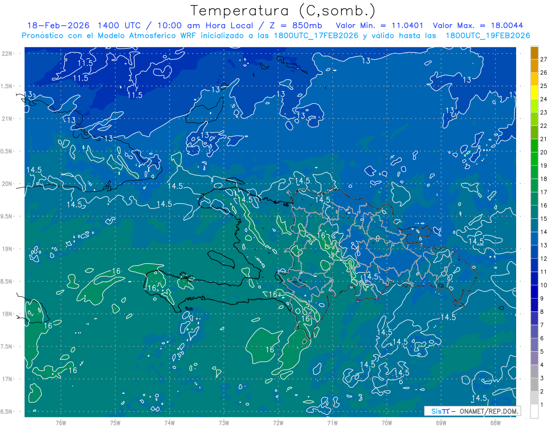Click the legend value "27"
Image resolution: width=556 pixels, height=429 pixels.
tap(544, 59)
